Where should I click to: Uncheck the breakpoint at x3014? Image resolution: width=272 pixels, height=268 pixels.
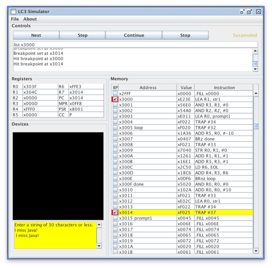click(x=115, y=213)
